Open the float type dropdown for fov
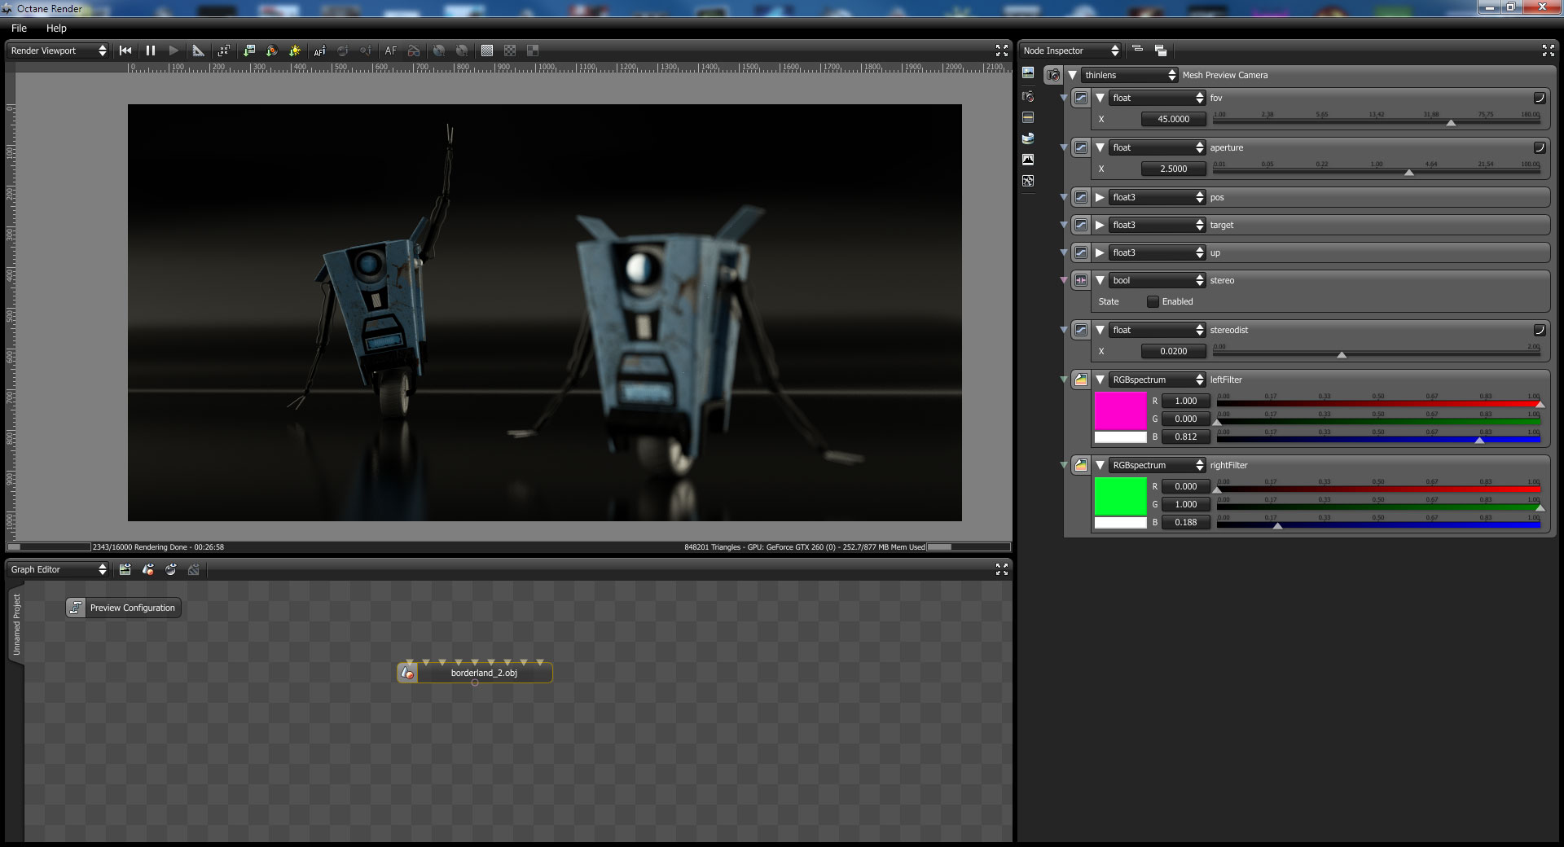This screenshot has height=847, width=1564. tap(1158, 98)
